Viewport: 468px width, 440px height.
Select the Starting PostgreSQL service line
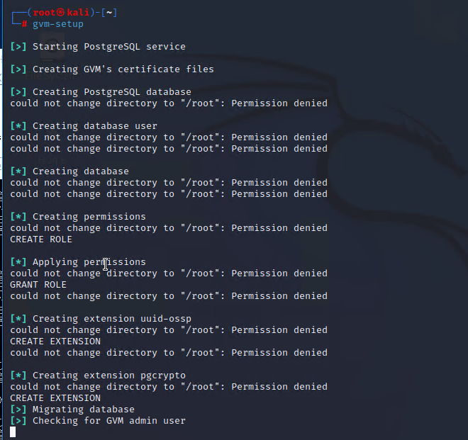(108, 47)
